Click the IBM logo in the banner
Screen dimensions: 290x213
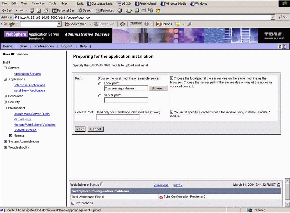tap(274, 36)
